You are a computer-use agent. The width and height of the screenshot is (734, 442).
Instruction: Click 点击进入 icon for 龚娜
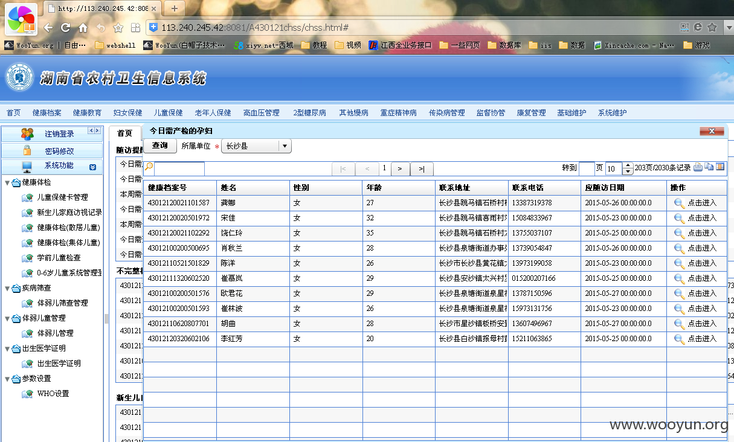coord(680,203)
